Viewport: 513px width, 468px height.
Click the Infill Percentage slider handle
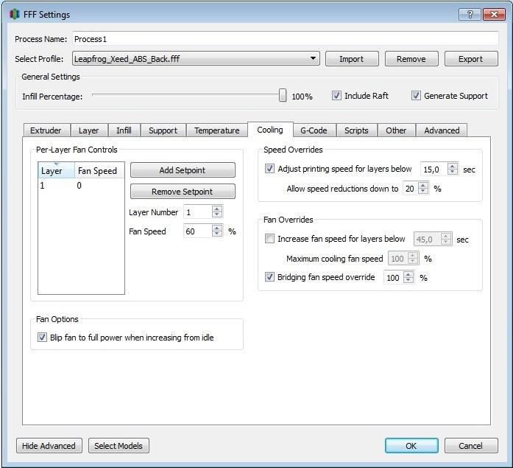click(283, 96)
